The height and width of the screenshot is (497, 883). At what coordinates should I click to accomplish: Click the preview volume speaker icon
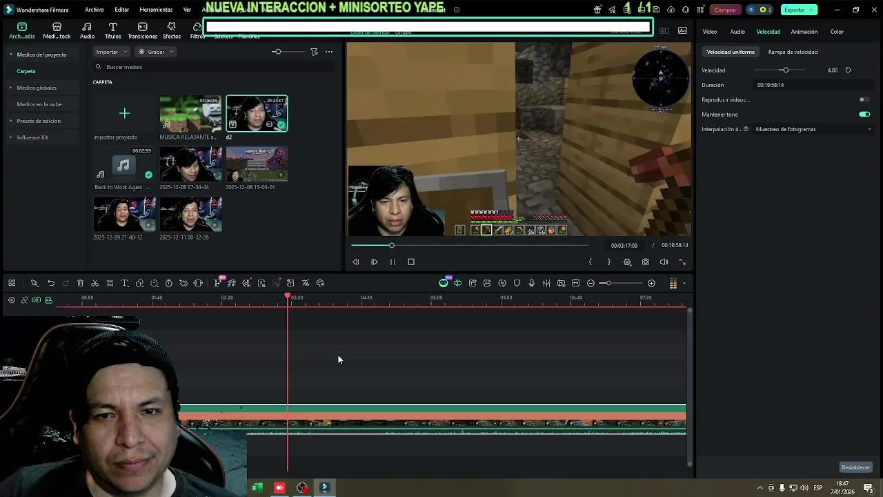click(x=664, y=262)
